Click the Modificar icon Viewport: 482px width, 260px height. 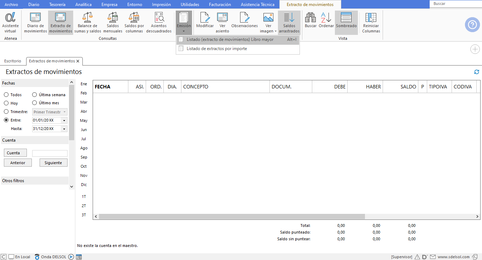click(205, 20)
